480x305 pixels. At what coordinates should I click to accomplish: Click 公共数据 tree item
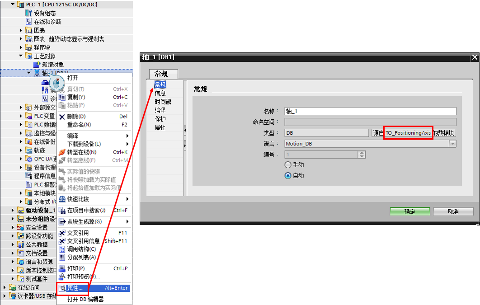[37, 244]
